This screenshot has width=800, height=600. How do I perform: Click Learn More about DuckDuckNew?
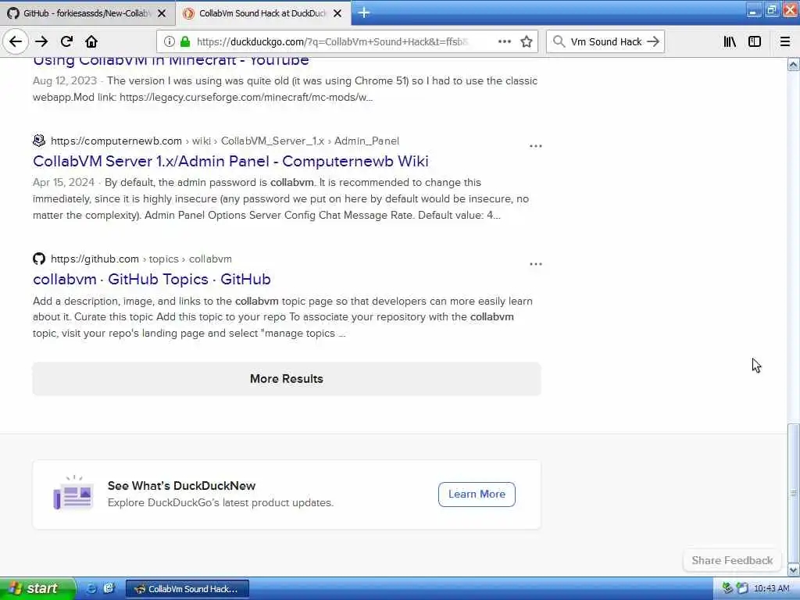click(x=477, y=494)
